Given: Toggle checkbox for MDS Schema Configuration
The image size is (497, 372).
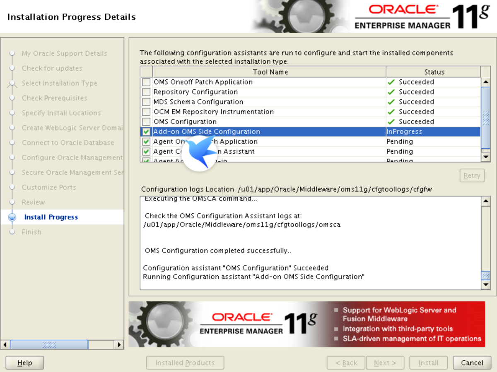Looking at the screenshot, I should pos(146,102).
